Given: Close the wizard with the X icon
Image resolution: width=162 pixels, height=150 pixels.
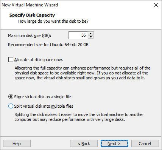Looking at the screenshot, I should 156,5.
